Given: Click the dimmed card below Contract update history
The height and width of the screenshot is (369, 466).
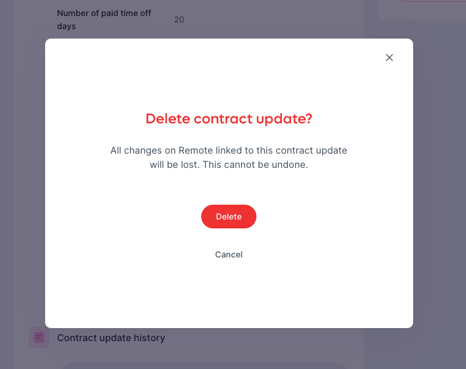Looking at the screenshot, I should coord(204,365).
